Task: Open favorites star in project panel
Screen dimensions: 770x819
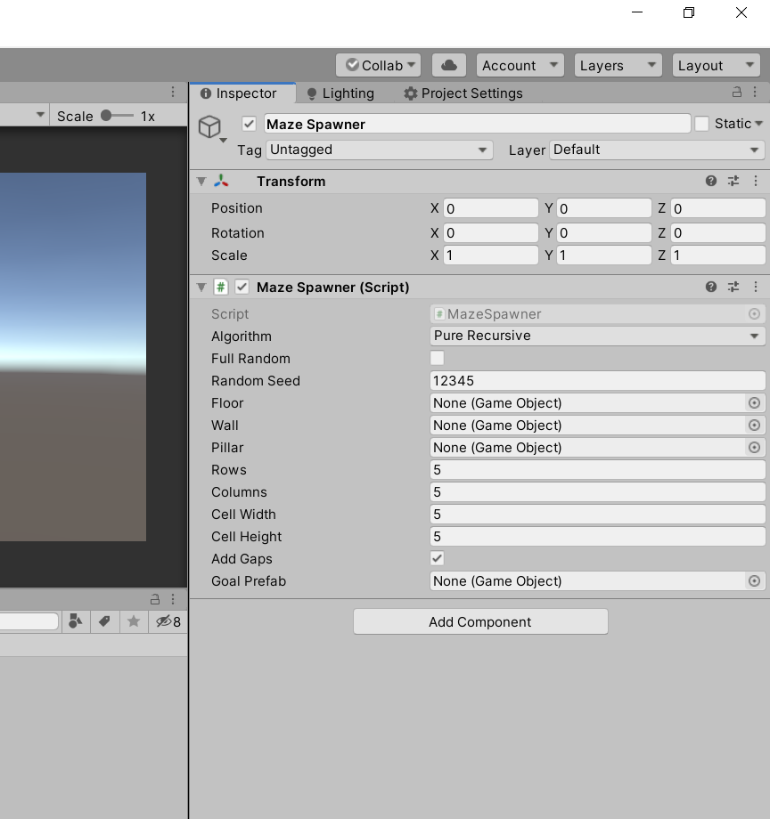Action: coord(134,621)
